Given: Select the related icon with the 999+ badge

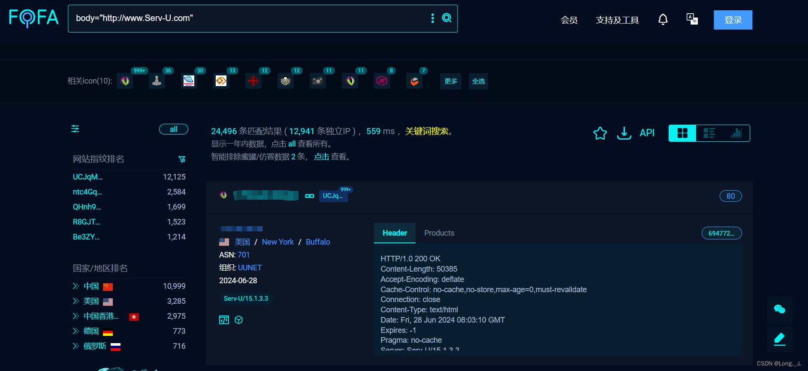Looking at the screenshot, I should pyautogui.click(x=125, y=81).
